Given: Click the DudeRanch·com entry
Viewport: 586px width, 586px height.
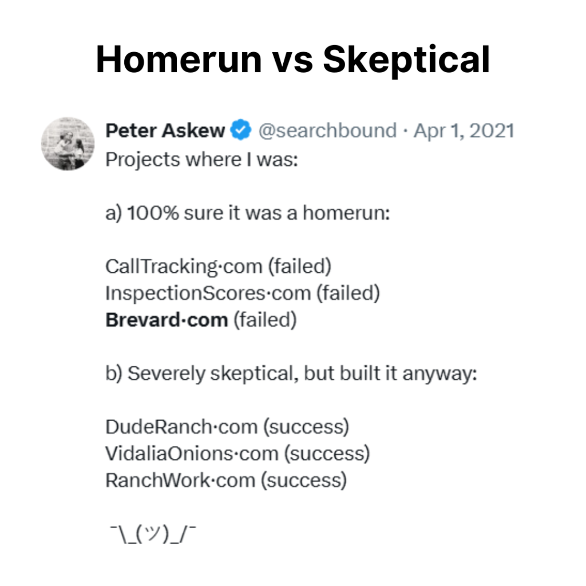Looking at the screenshot, I should pyautogui.click(x=227, y=427).
